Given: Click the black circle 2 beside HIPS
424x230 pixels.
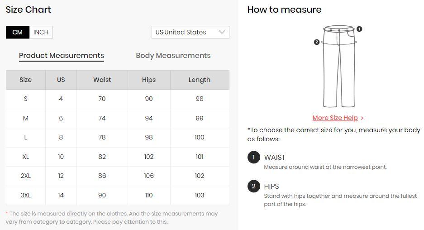Looking at the screenshot, I should click(x=254, y=186).
